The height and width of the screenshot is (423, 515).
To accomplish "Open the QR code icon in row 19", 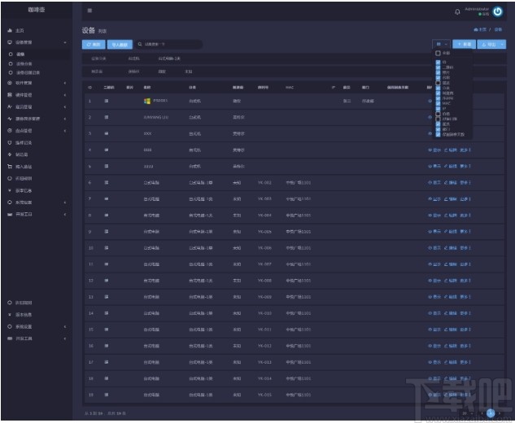I will pos(107,395).
